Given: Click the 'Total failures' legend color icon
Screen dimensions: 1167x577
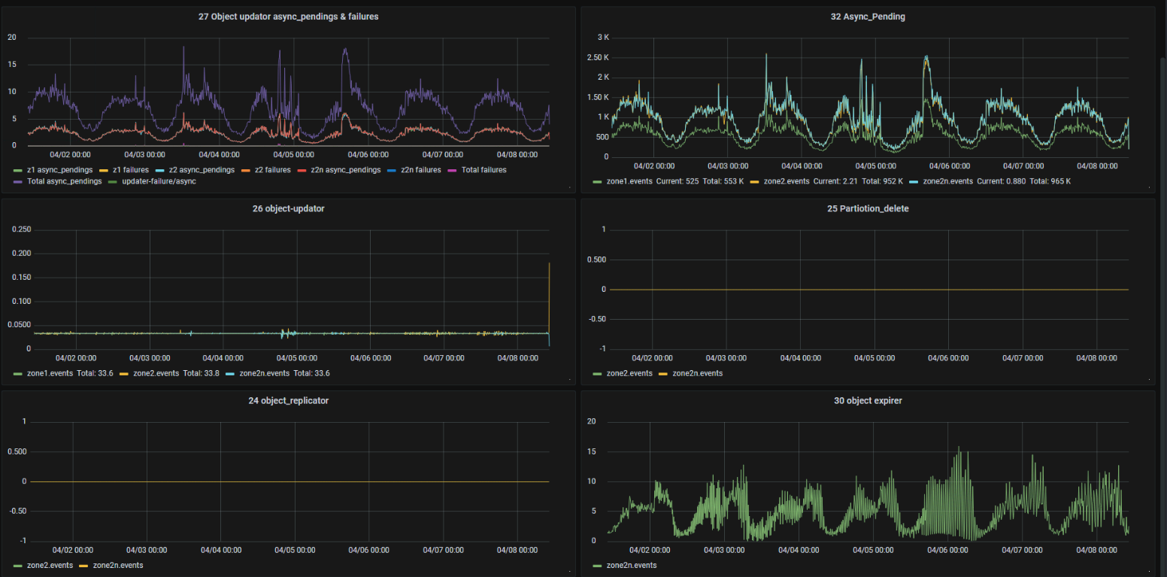Looking at the screenshot, I should (452, 170).
